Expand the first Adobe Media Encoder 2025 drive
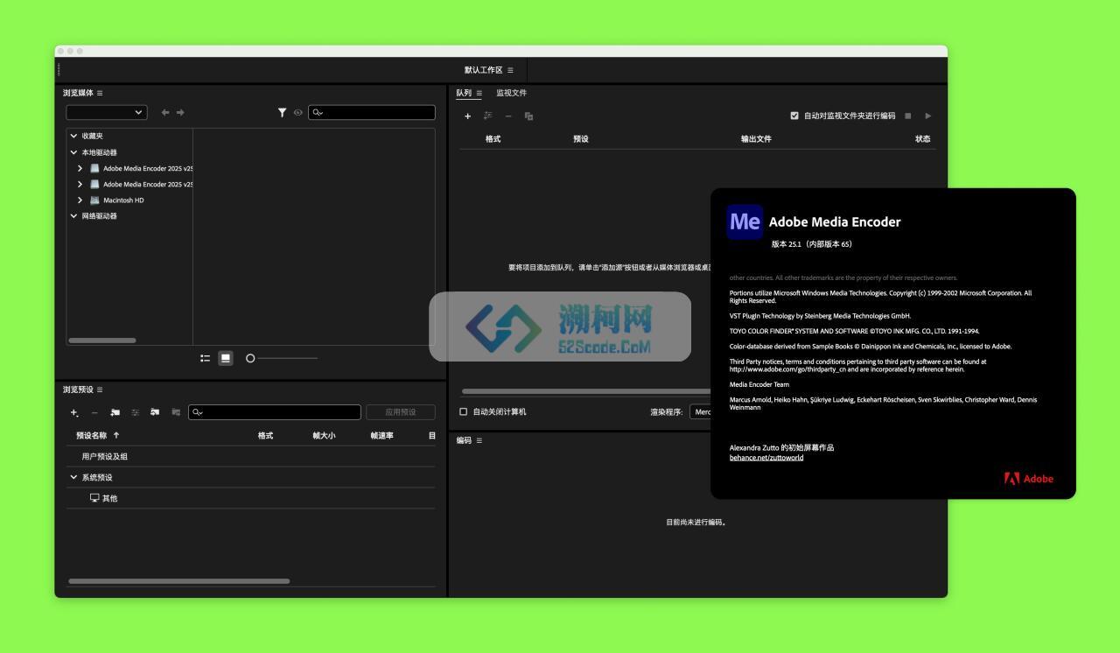 [80, 168]
